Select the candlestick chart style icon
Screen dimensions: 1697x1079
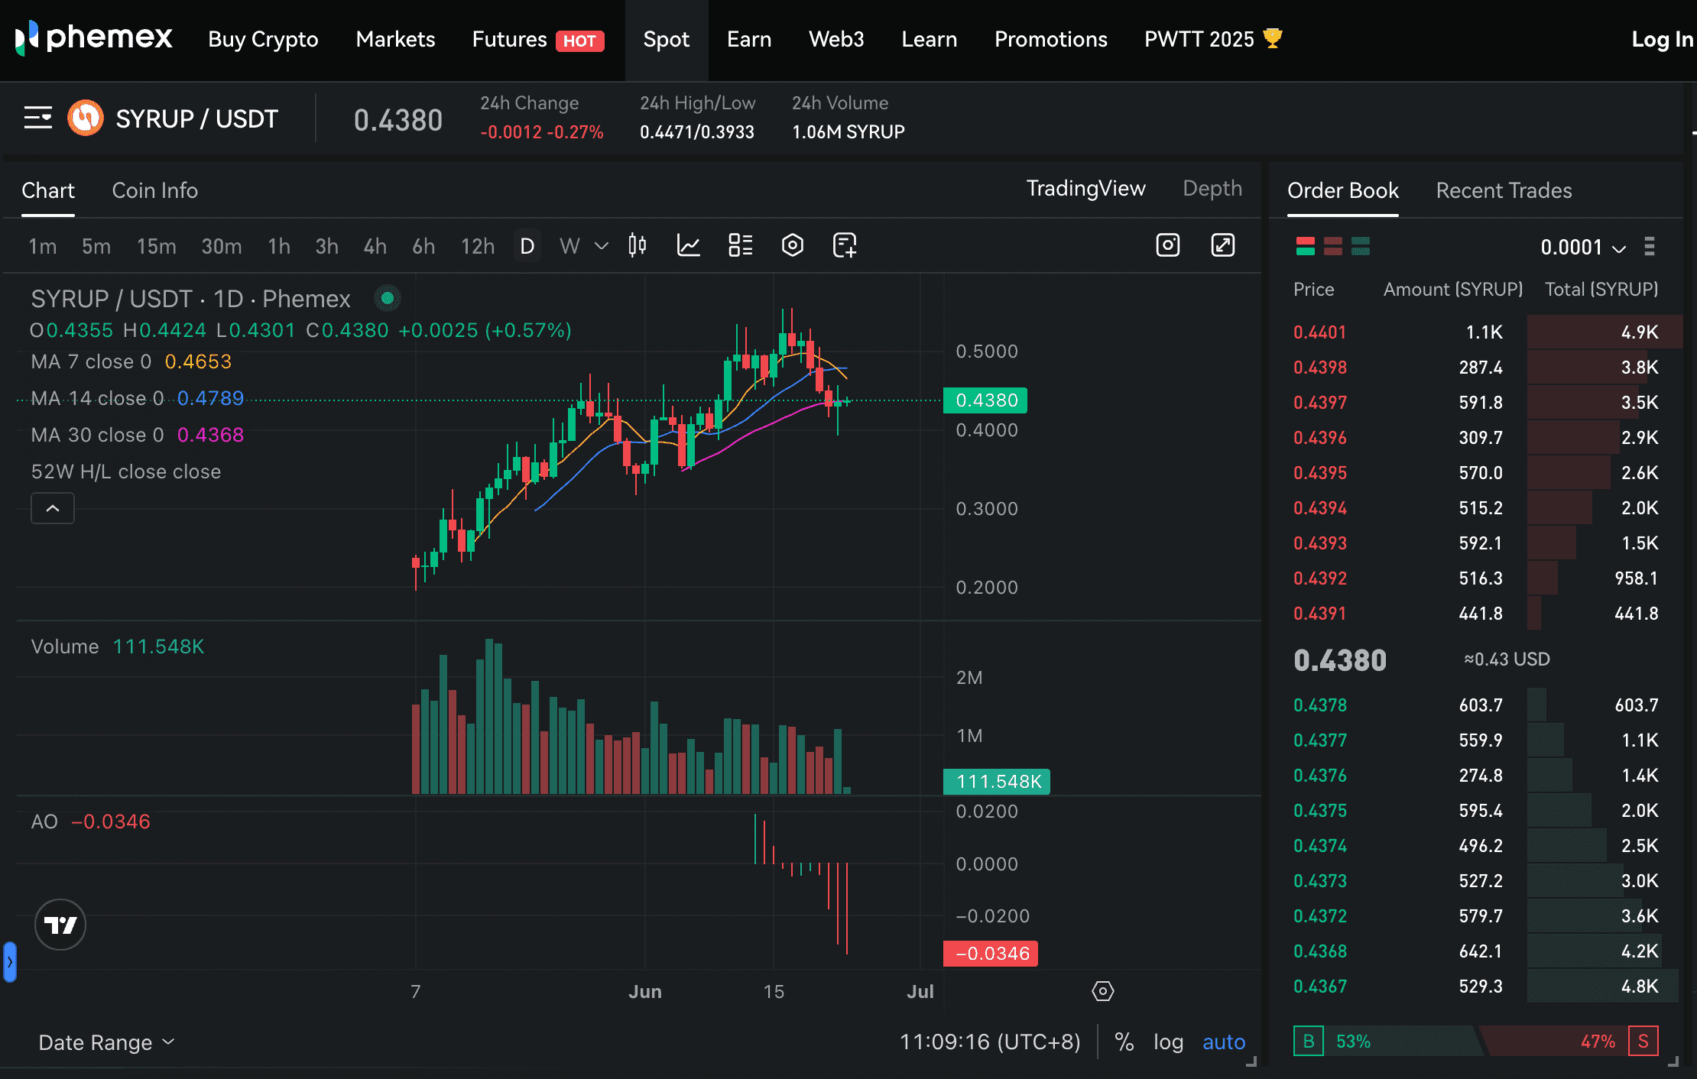(638, 246)
